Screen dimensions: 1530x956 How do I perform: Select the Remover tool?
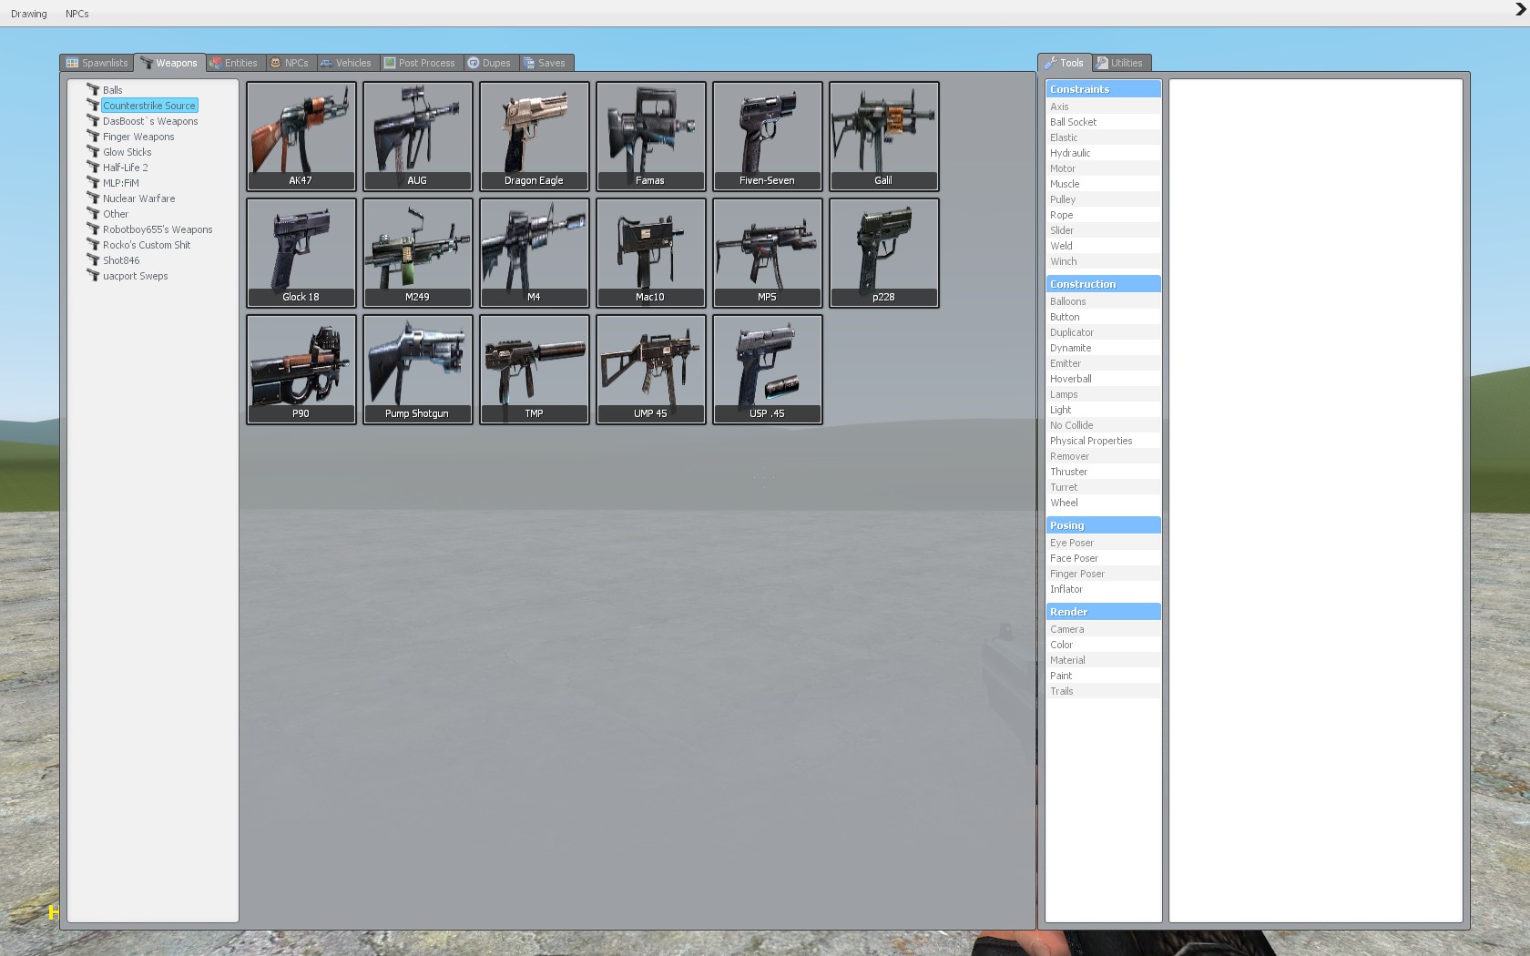point(1103,456)
